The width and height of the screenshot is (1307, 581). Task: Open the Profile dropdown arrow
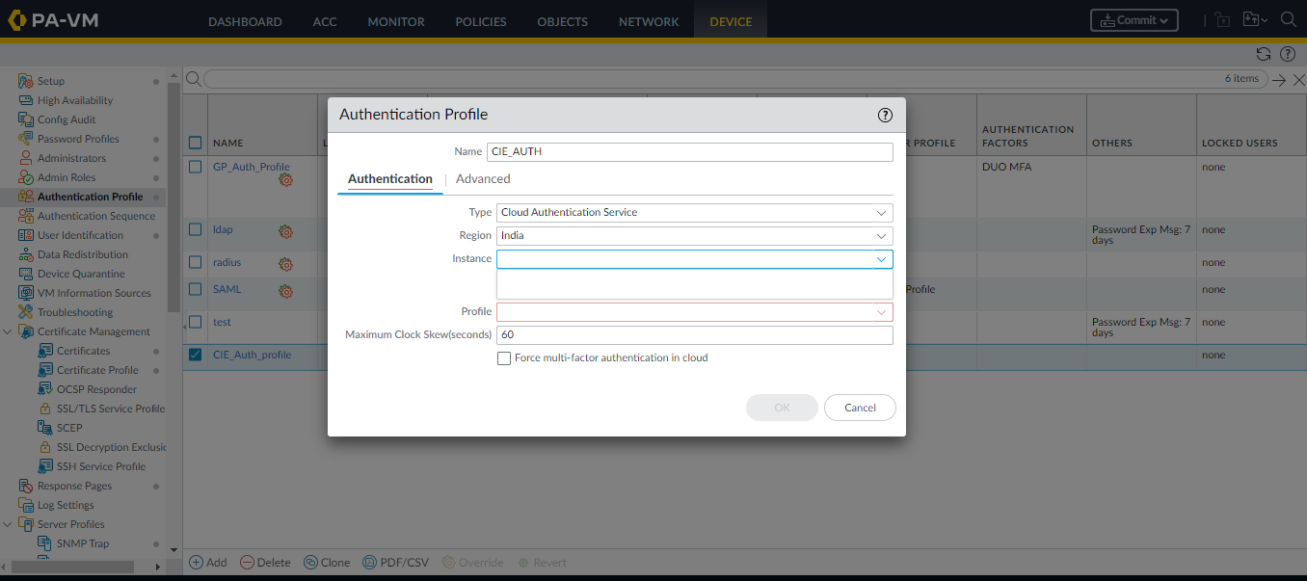[x=880, y=312]
